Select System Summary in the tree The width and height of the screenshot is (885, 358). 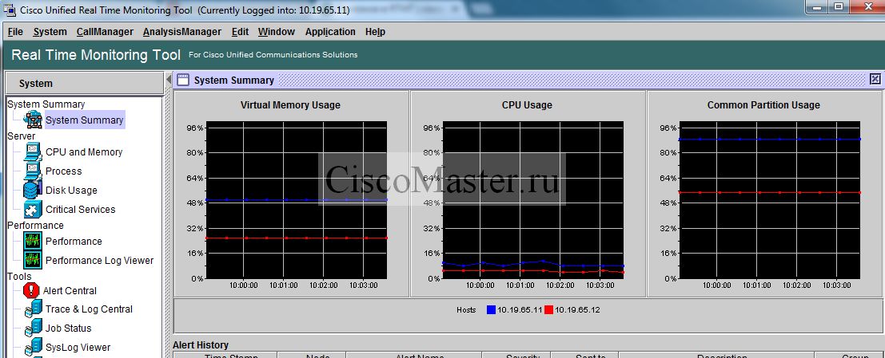[84, 120]
